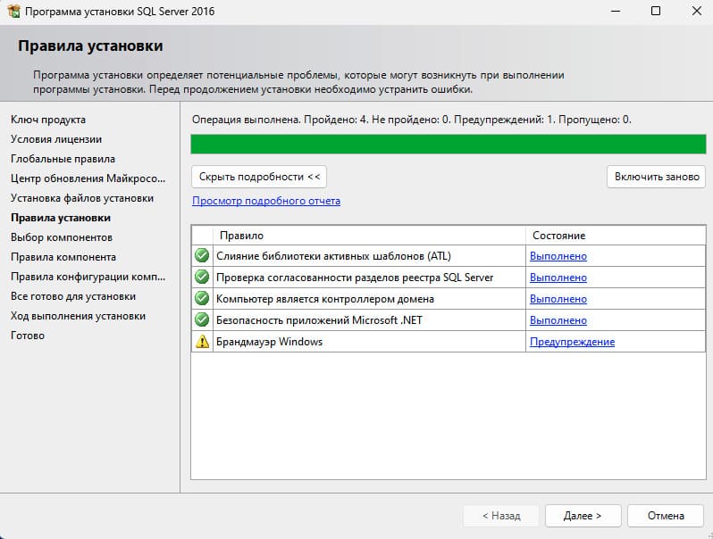The image size is (713, 539).
Task: Click rule text Компьютер является контроллером домена
Action: click(325, 299)
